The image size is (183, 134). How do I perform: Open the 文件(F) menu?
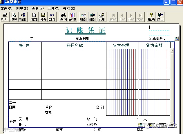click(6, 8)
